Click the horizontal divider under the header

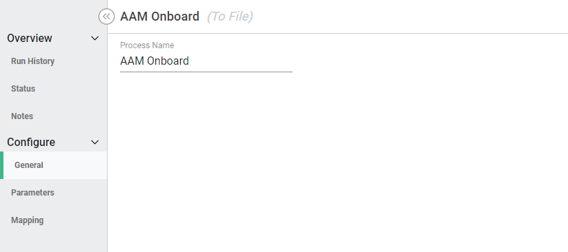click(x=337, y=33)
